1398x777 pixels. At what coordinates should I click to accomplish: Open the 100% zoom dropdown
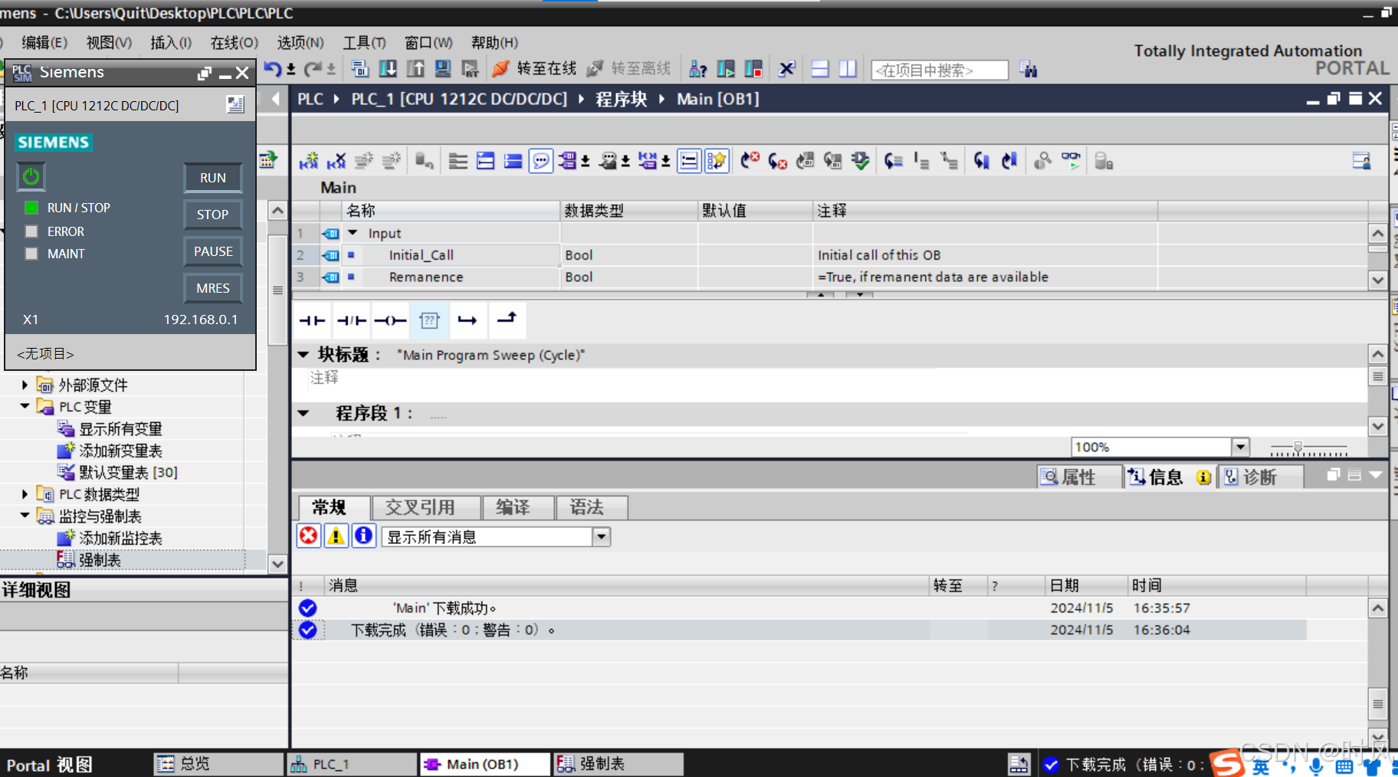click(1241, 447)
